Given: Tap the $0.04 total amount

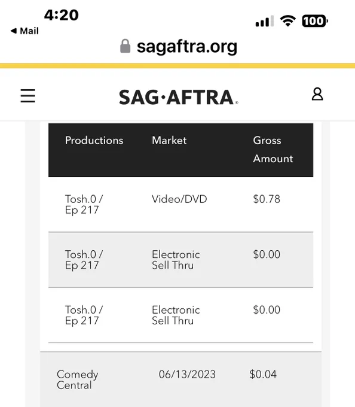Looking at the screenshot, I should [x=263, y=374].
